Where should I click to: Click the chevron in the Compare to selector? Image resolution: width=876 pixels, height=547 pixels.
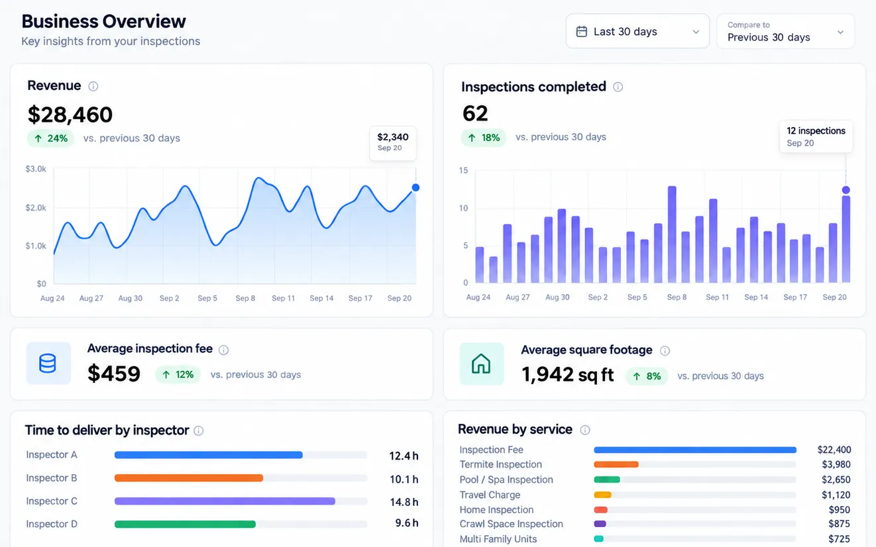pyautogui.click(x=840, y=32)
